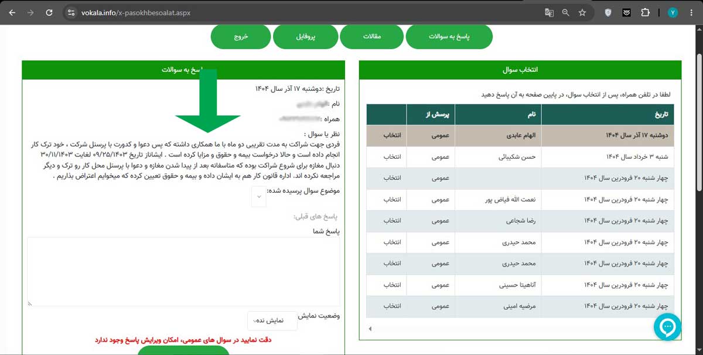Click the browser forward arrow

point(30,12)
